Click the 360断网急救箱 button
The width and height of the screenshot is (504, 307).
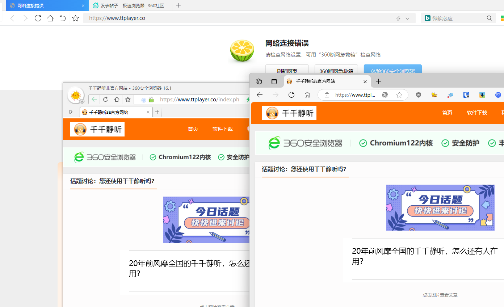click(336, 71)
